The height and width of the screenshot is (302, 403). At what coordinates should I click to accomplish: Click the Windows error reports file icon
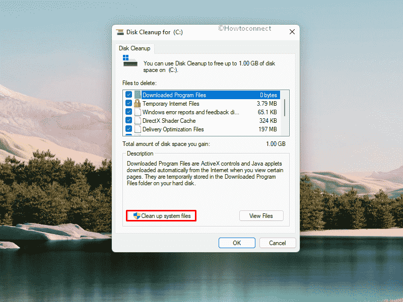click(x=138, y=112)
